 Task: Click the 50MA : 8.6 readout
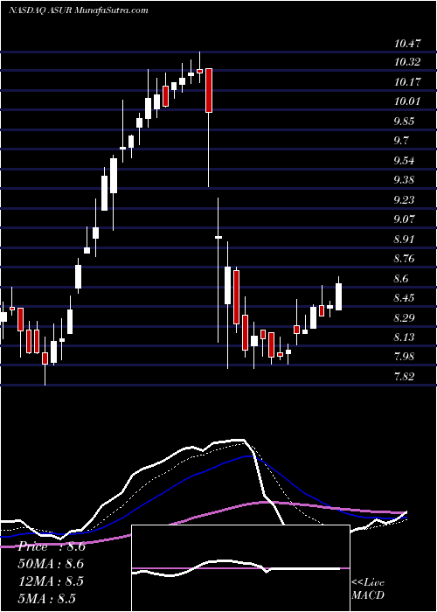click(x=51, y=564)
